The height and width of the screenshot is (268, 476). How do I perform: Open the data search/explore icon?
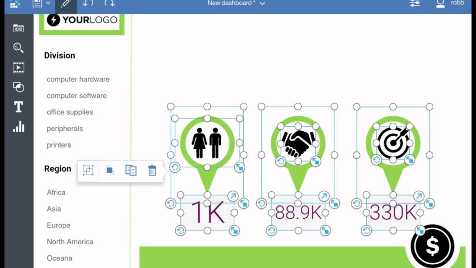click(x=19, y=48)
